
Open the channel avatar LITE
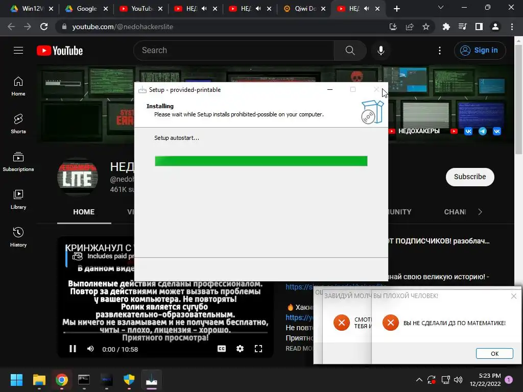(x=78, y=177)
